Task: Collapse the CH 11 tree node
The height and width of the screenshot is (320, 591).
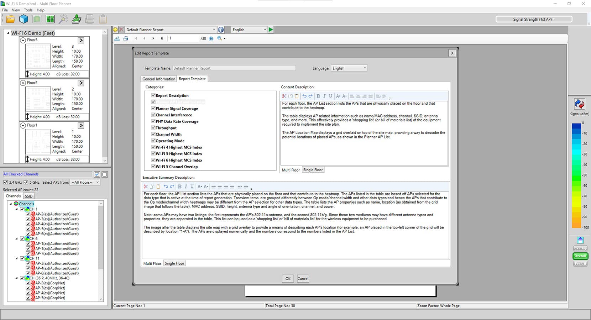Action: tap(17, 258)
